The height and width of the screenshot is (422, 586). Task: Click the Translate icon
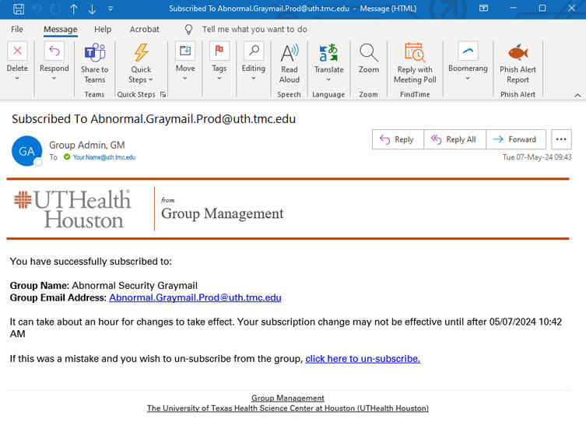328,53
